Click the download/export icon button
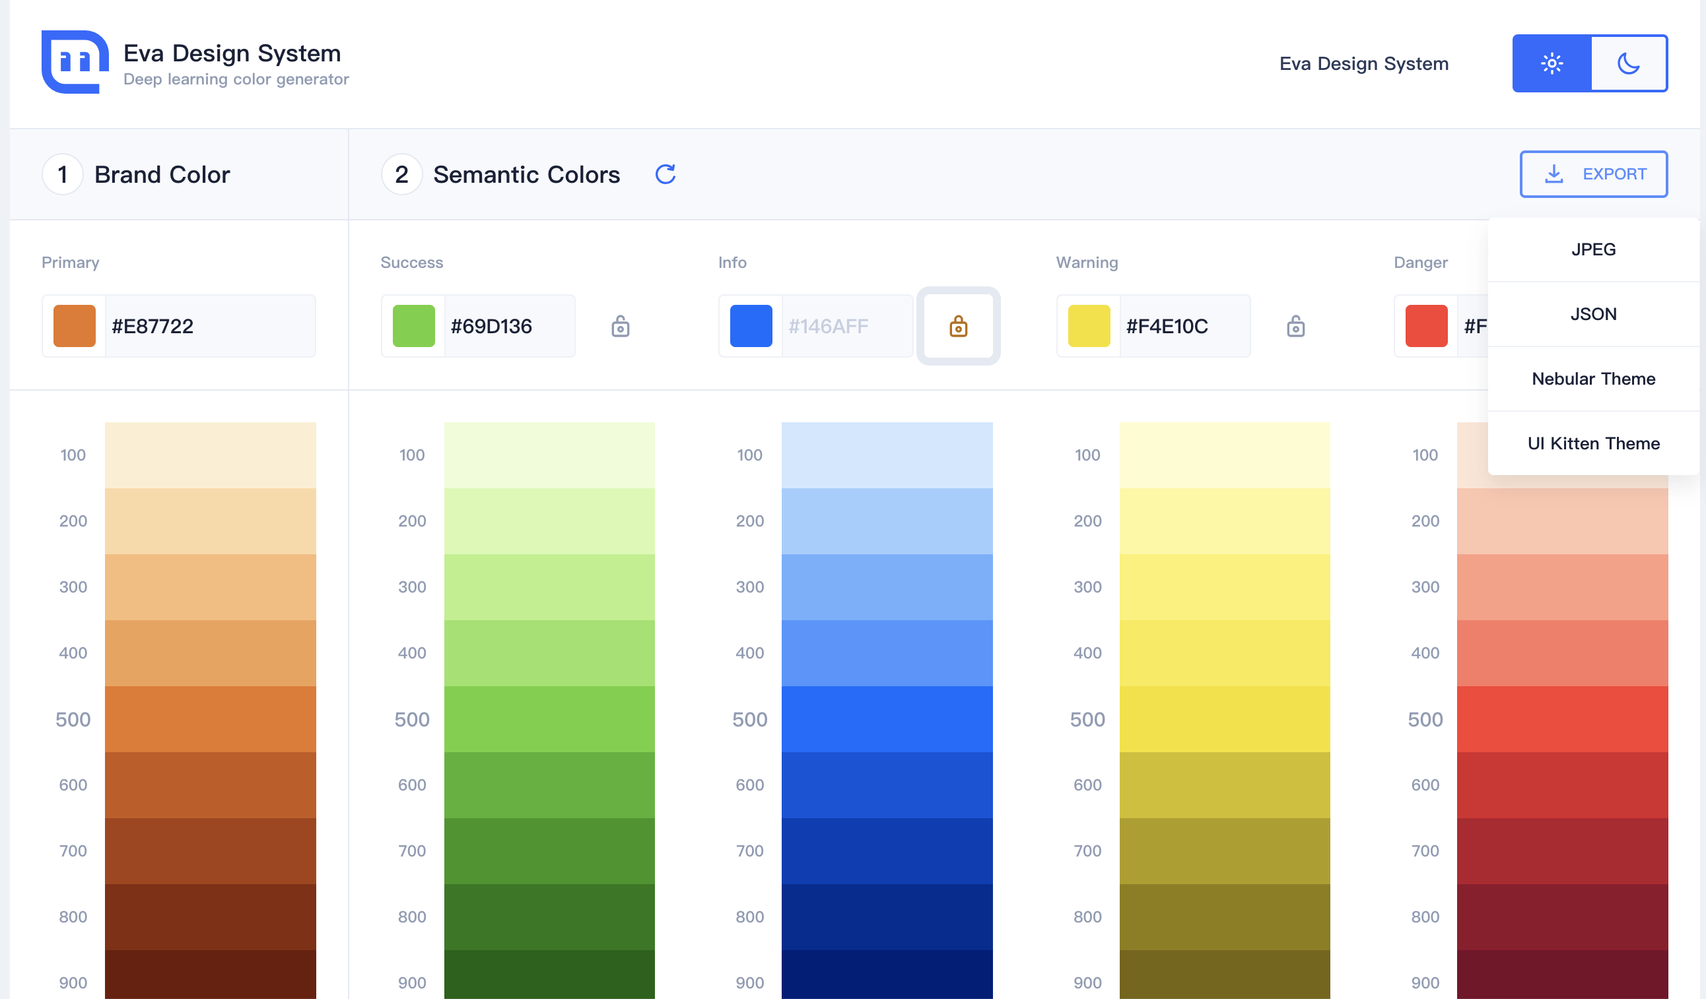The width and height of the screenshot is (1706, 999). click(1553, 175)
